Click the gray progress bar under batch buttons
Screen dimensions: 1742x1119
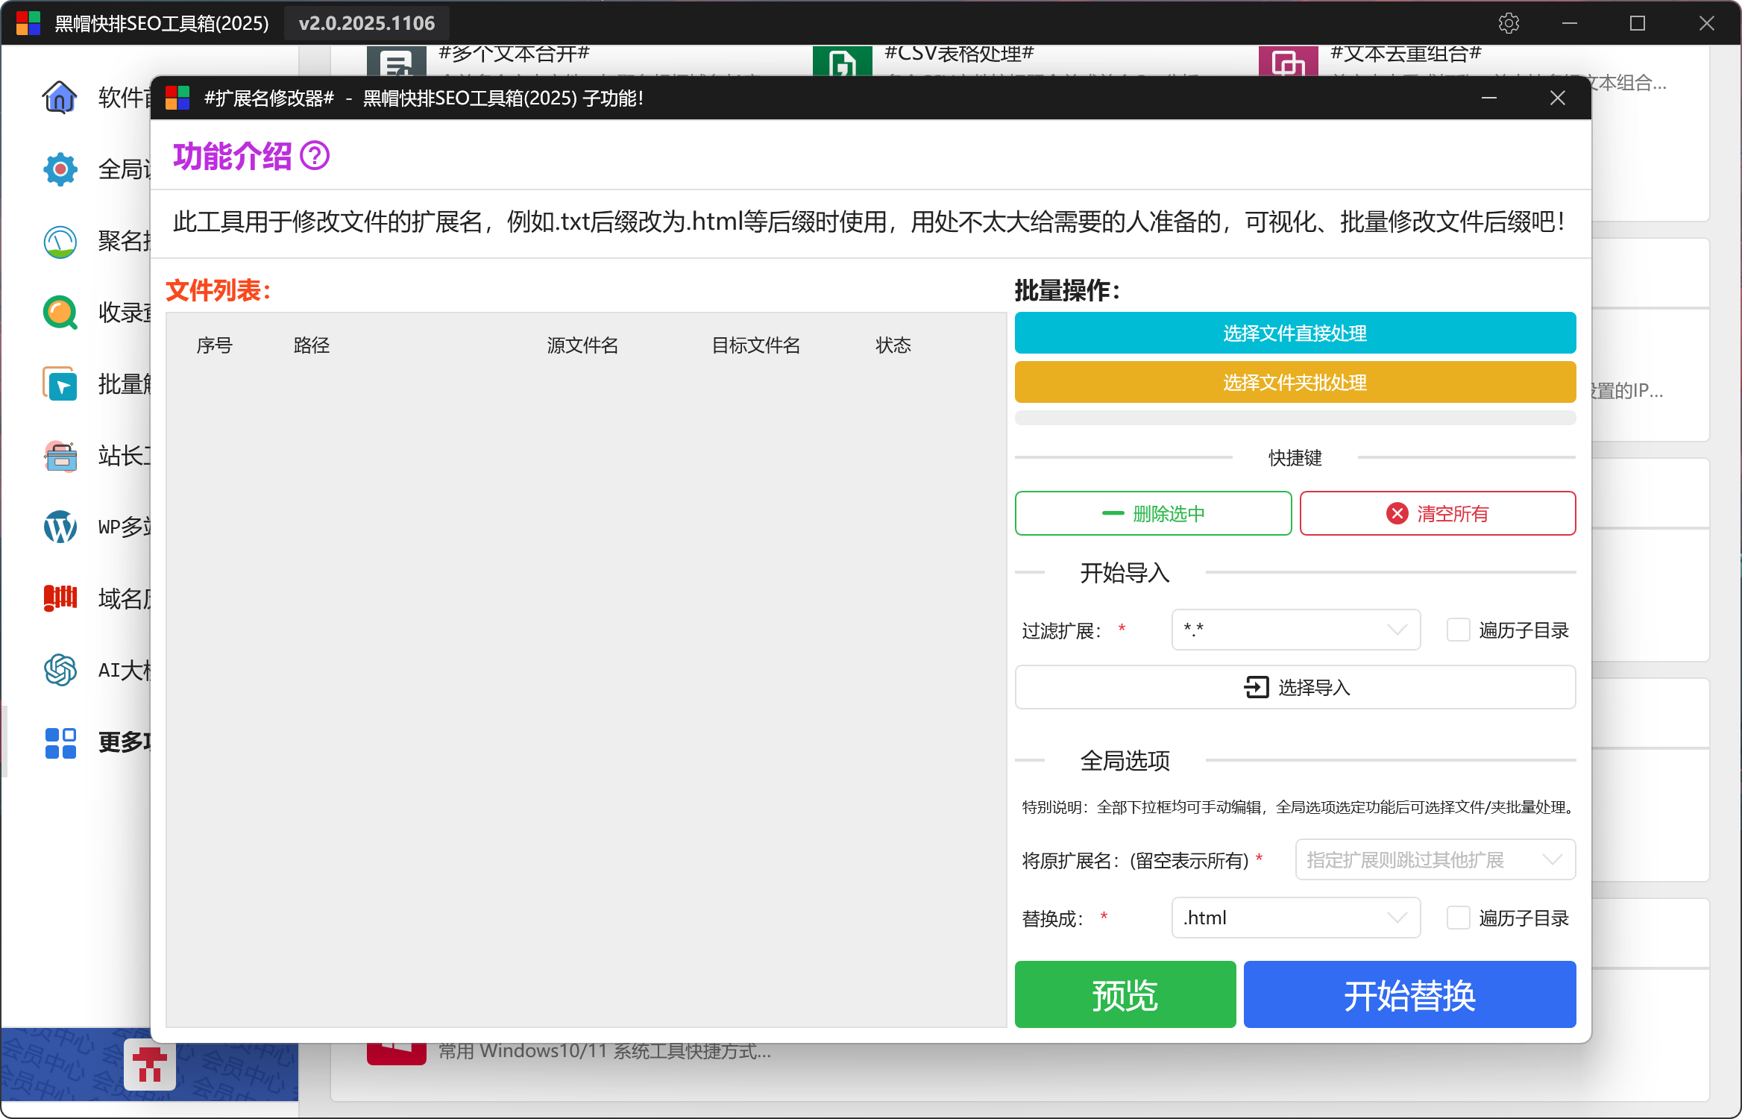click(x=1295, y=419)
